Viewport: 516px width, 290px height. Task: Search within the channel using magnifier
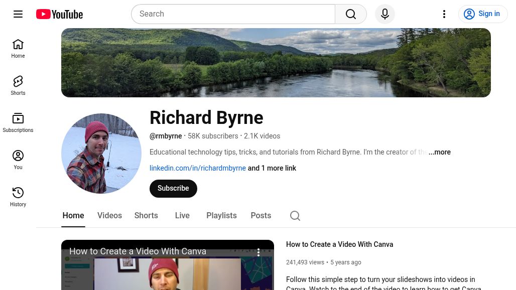click(295, 216)
